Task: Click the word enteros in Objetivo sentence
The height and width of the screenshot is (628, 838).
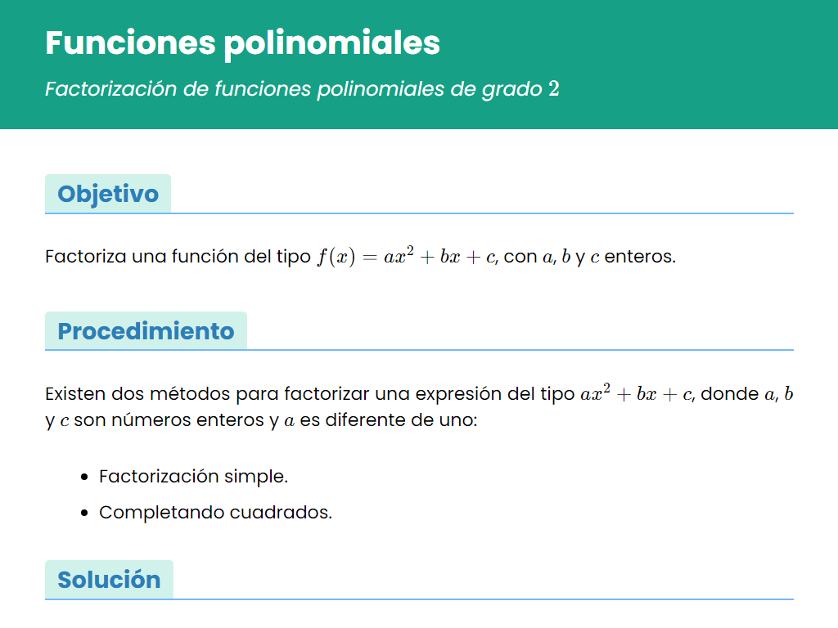Action: (x=640, y=257)
